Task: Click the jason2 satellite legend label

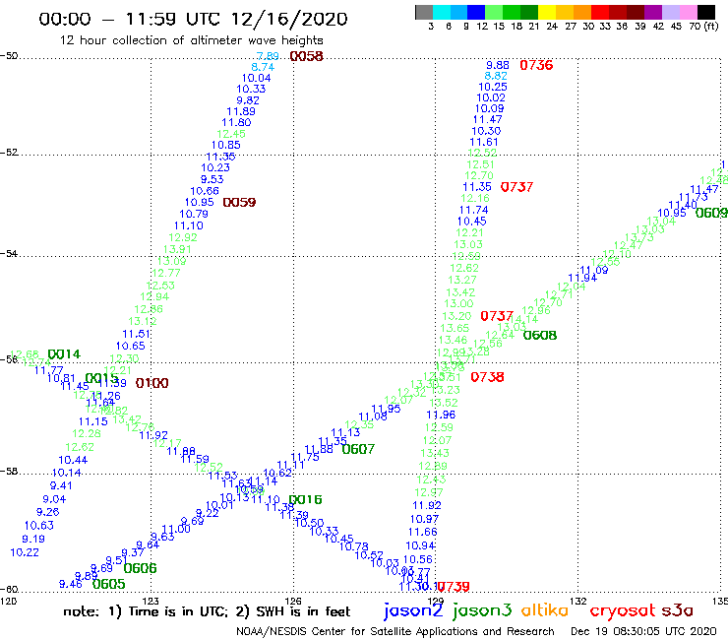Action: 413,610
